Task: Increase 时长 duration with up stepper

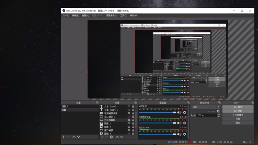Action: point(219,114)
